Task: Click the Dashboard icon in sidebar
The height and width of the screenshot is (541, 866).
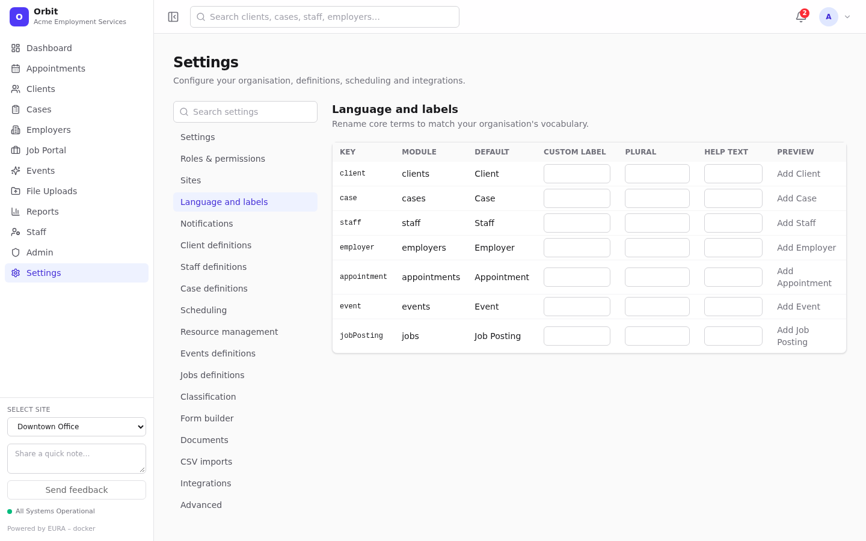Action: [x=16, y=48]
